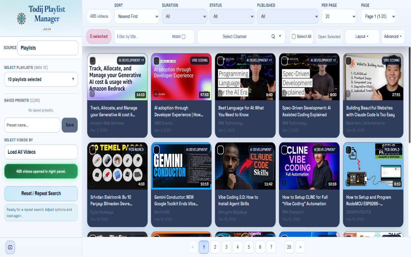Screen dimensions: 411x257
Task: Click drag handle on Amazon Bedrock video card
Action: [x=92, y=93]
